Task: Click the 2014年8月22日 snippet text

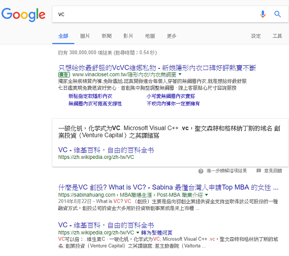Action: pos(168,205)
